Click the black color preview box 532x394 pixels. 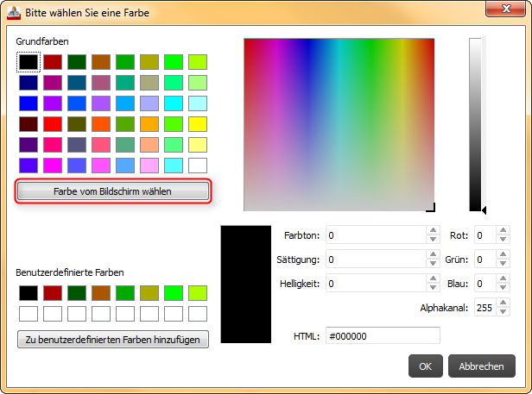tap(245, 285)
